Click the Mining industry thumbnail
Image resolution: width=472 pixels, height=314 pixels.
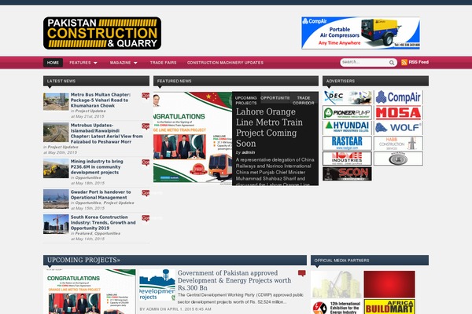click(x=56, y=169)
